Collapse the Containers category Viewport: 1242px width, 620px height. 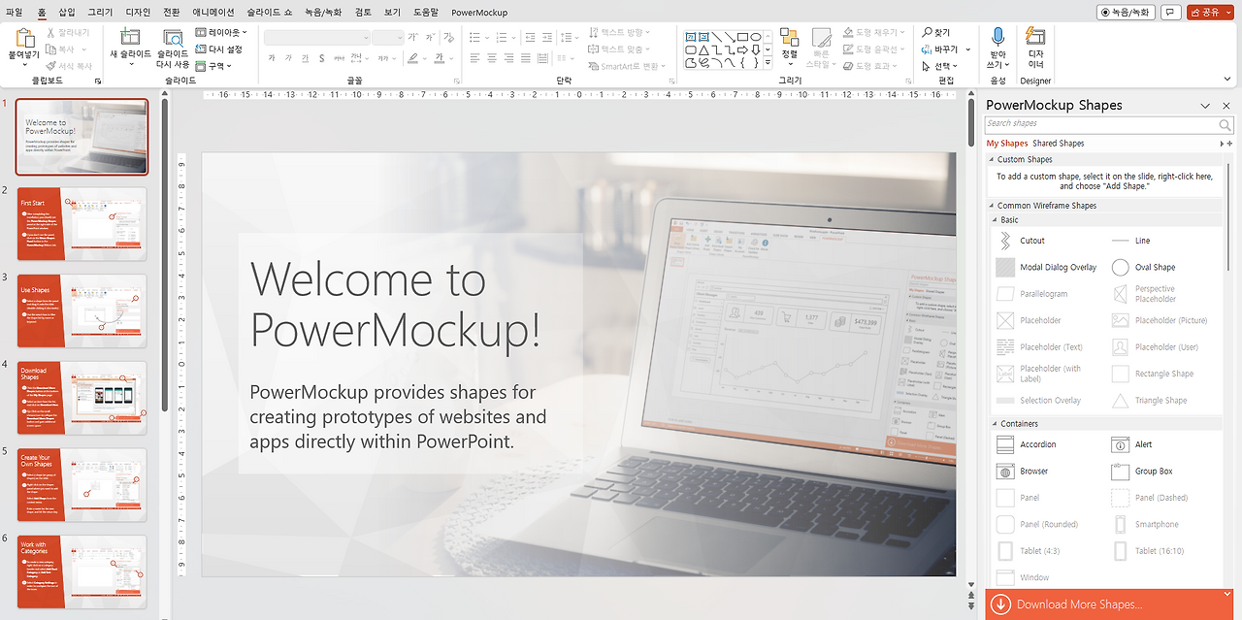pos(995,424)
